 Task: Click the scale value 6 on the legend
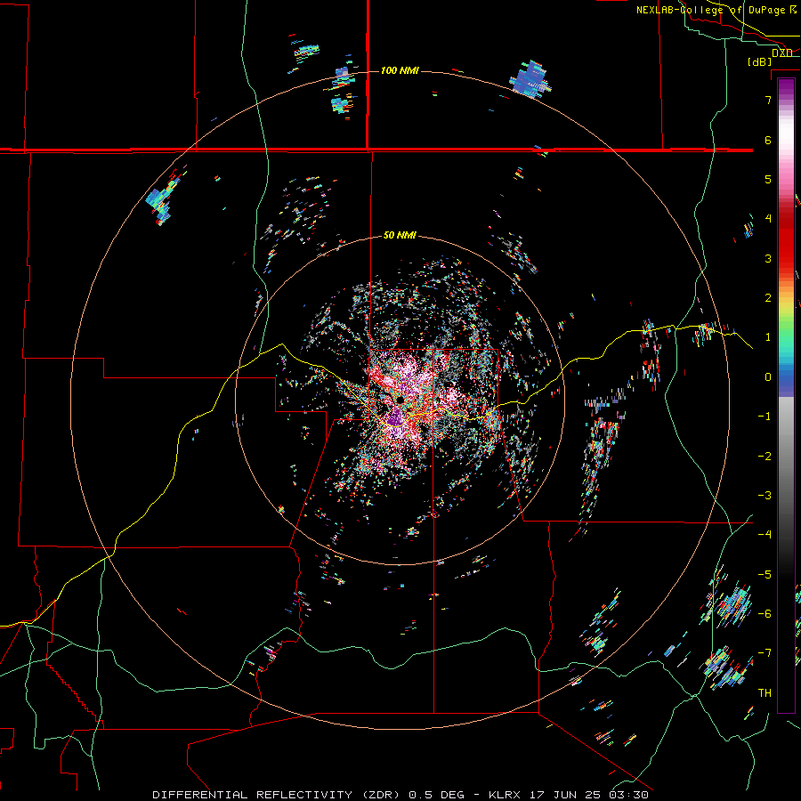tap(768, 140)
